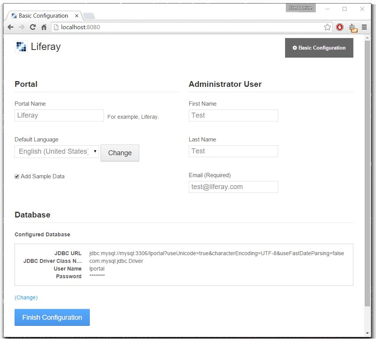
Task: Click the scrollbar down arrow
Action: click(368, 334)
